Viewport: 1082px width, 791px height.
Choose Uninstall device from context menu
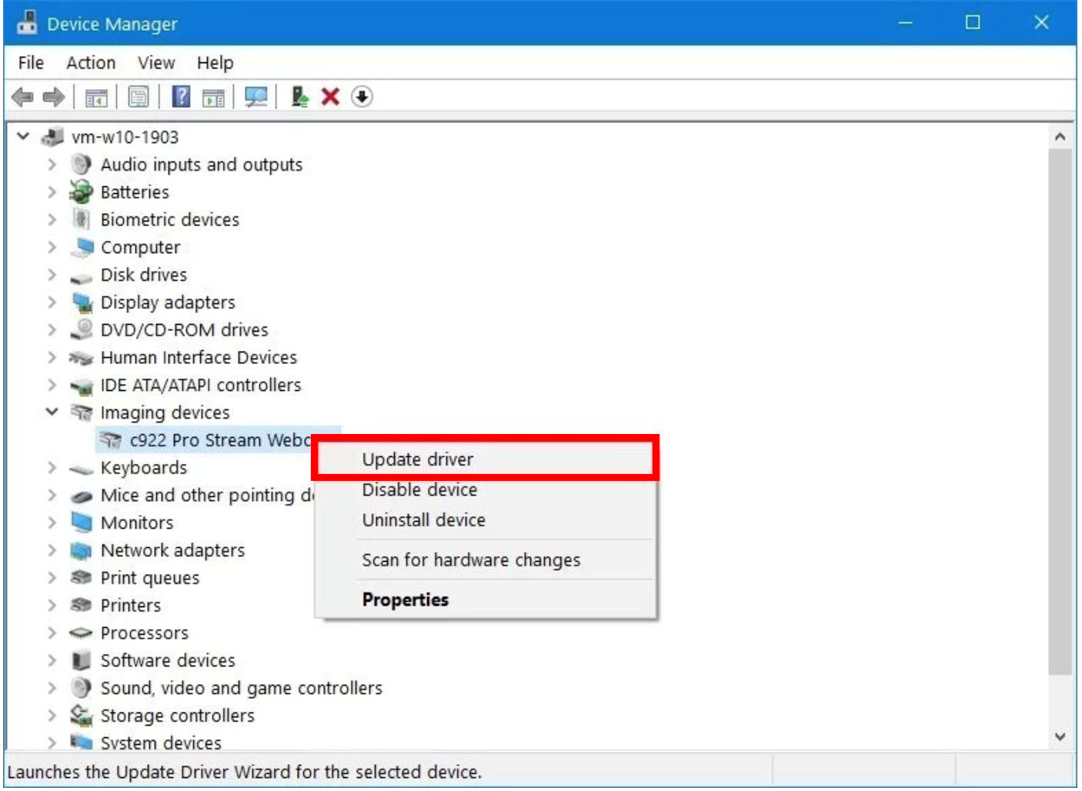(x=485, y=520)
